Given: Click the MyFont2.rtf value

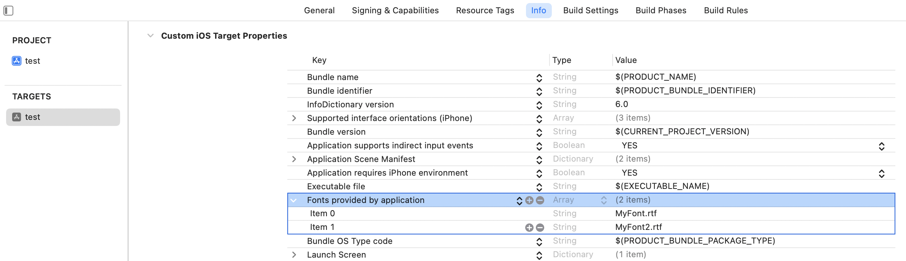Looking at the screenshot, I should pos(638,227).
